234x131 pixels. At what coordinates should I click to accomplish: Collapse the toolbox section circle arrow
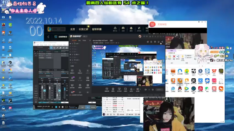point(89,66)
